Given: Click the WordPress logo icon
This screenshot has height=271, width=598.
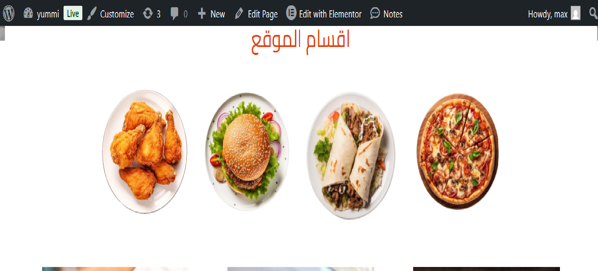Looking at the screenshot, I should (9, 13).
